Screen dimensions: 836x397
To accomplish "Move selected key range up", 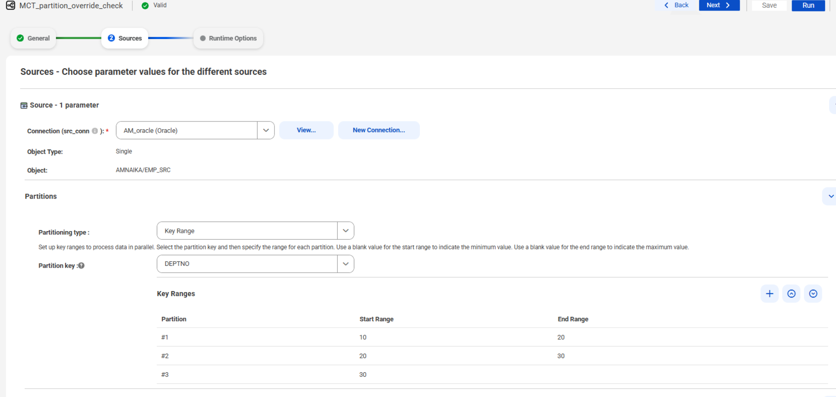I will pyautogui.click(x=792, y=294).
